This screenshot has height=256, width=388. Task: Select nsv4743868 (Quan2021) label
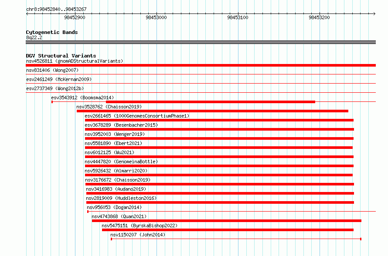[119, 216]
